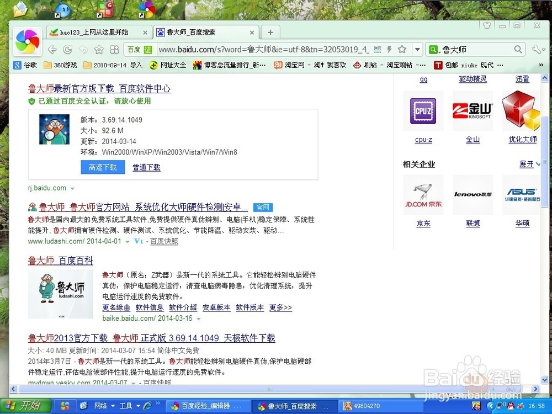The height and width of the screenshot is (414, 552).
Task: Click in the URL address field
Action: (x=264, y=50)
